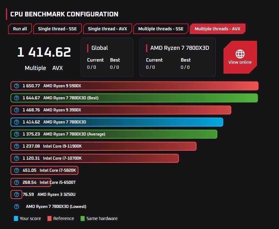Select the 7800X3D (Average) green bar

pos(114,134)
